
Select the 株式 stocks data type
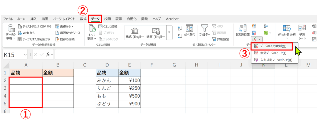tap(135, 33)
